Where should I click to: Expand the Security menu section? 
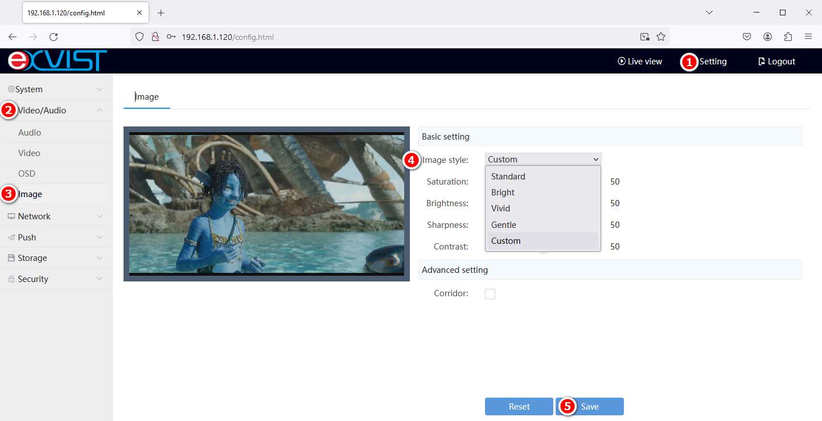click(x=56, y=279)
